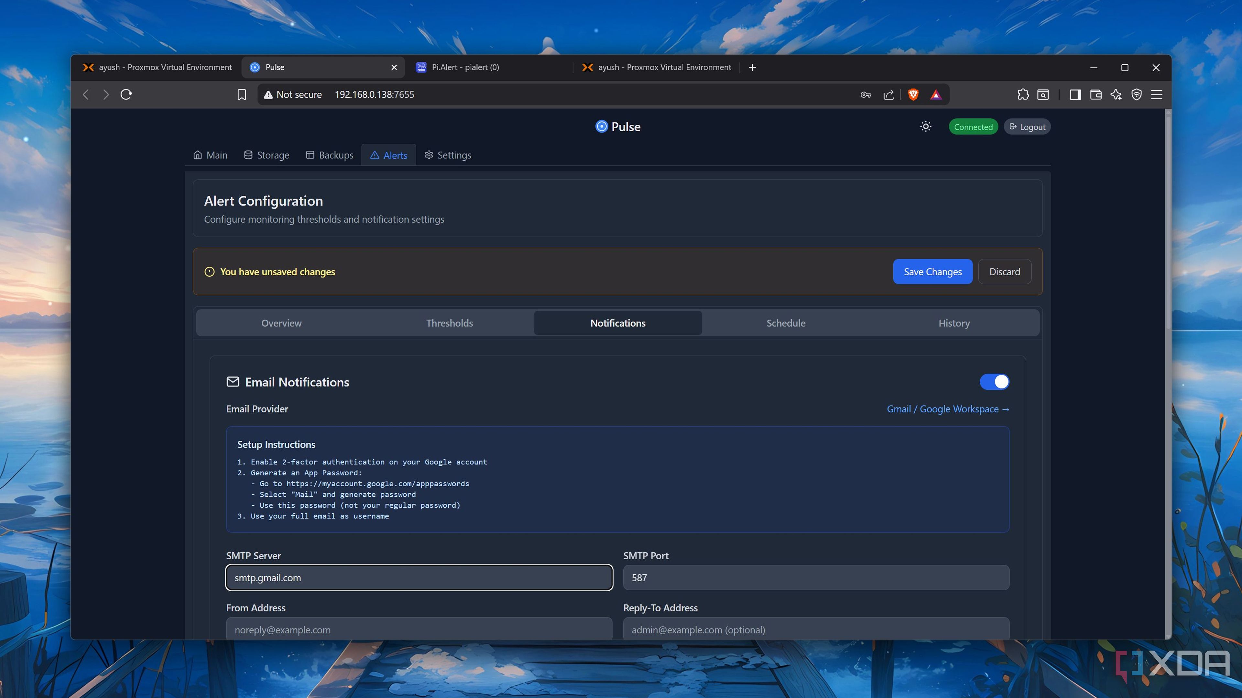Open the Brave VPN shield icon

1137,94
